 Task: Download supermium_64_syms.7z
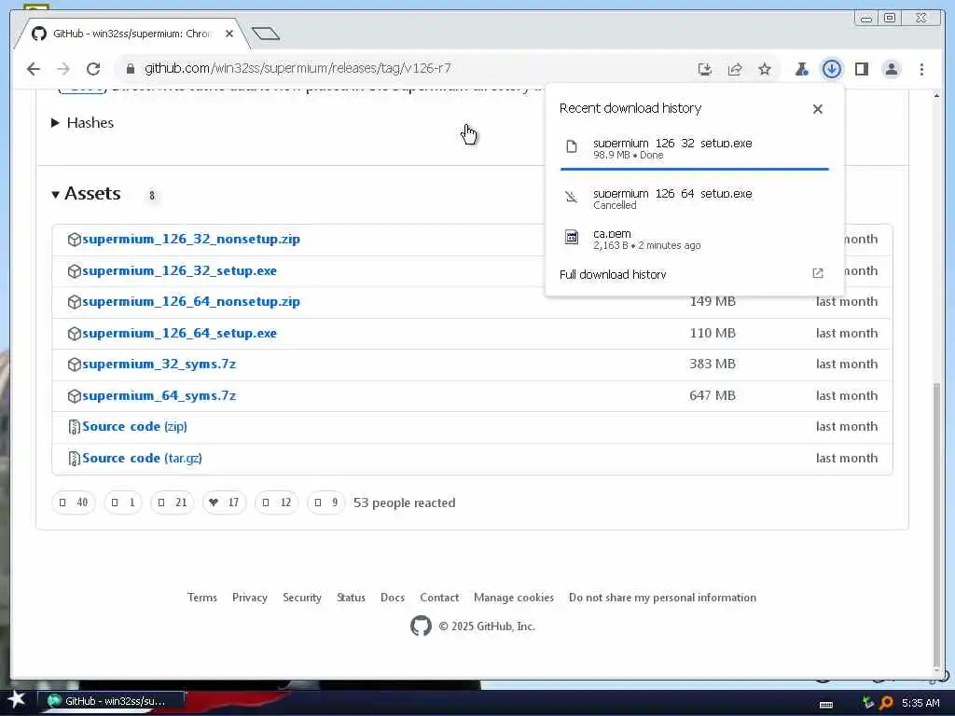[159, 395]
